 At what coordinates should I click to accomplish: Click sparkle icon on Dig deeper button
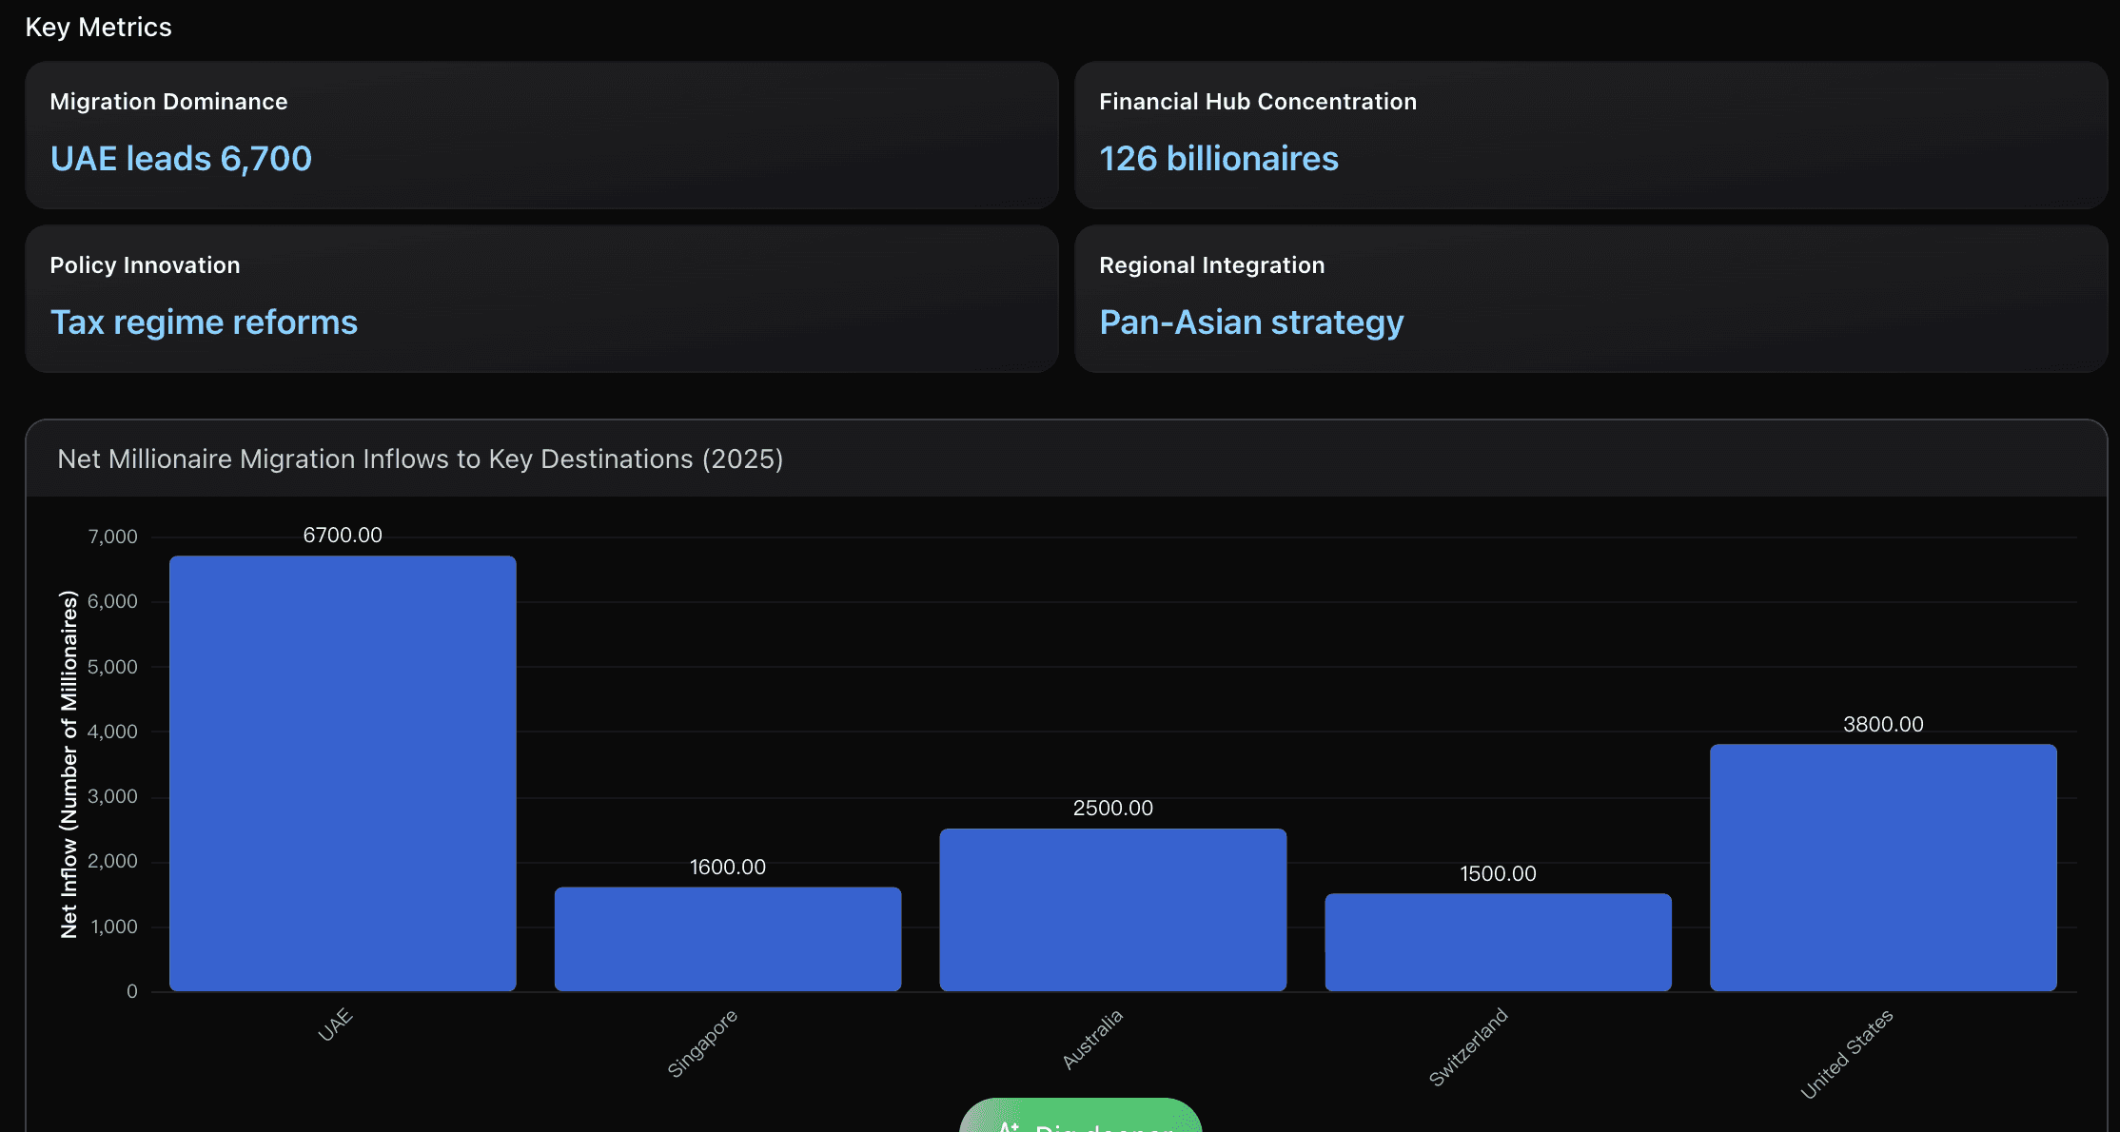(x=1009, y=1126)
